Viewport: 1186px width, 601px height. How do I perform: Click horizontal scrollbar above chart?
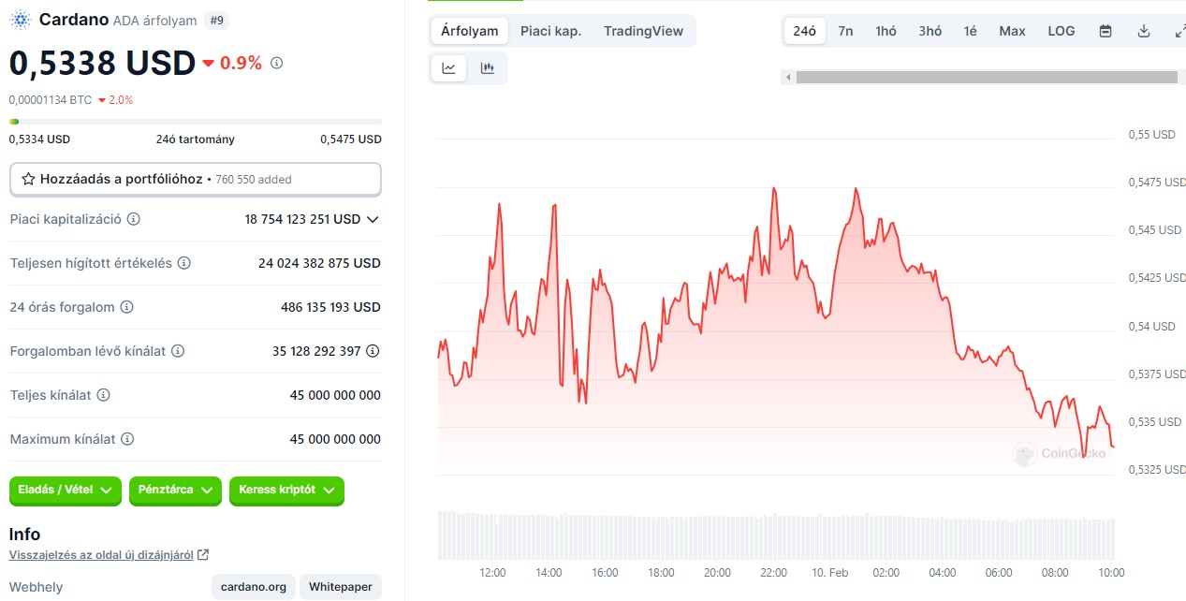click(986, 78)
